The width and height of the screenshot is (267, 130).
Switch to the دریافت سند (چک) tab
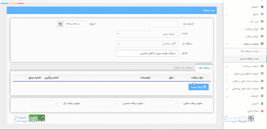click(183, 67)
